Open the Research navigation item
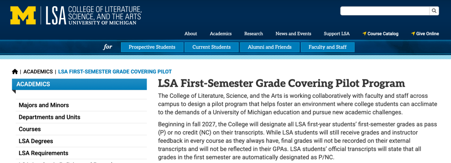This screenshot has height=163, width=451. coord(253,33)
